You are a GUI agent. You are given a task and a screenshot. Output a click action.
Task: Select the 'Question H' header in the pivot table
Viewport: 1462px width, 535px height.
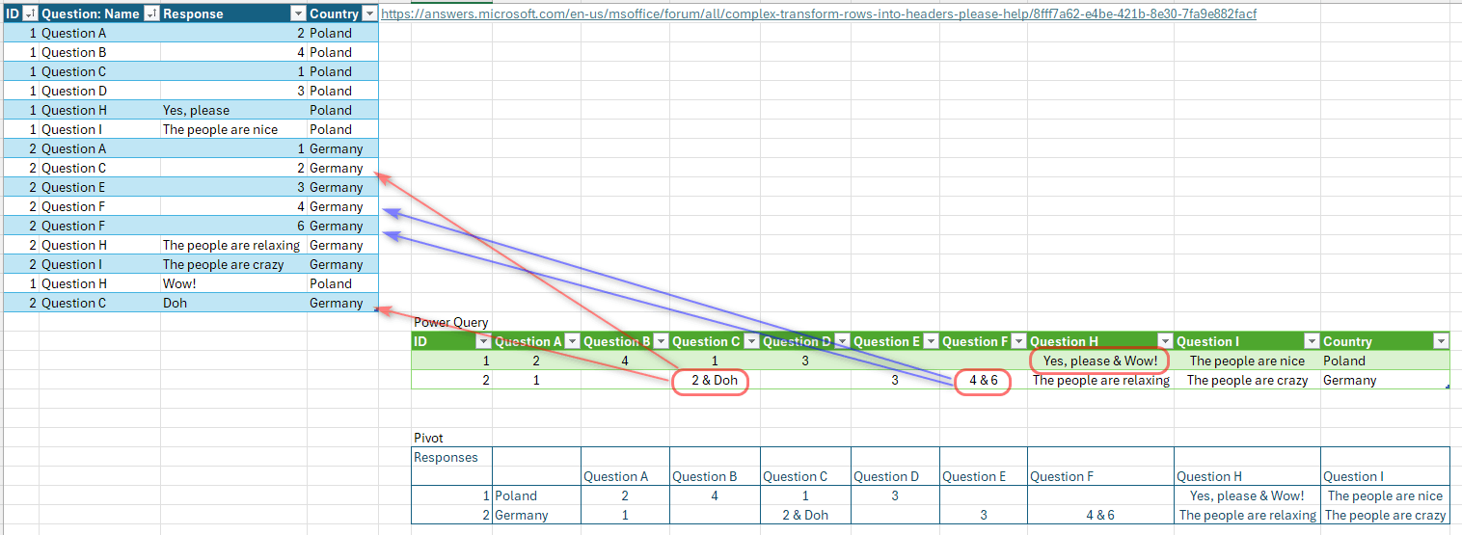point(1209,476)
